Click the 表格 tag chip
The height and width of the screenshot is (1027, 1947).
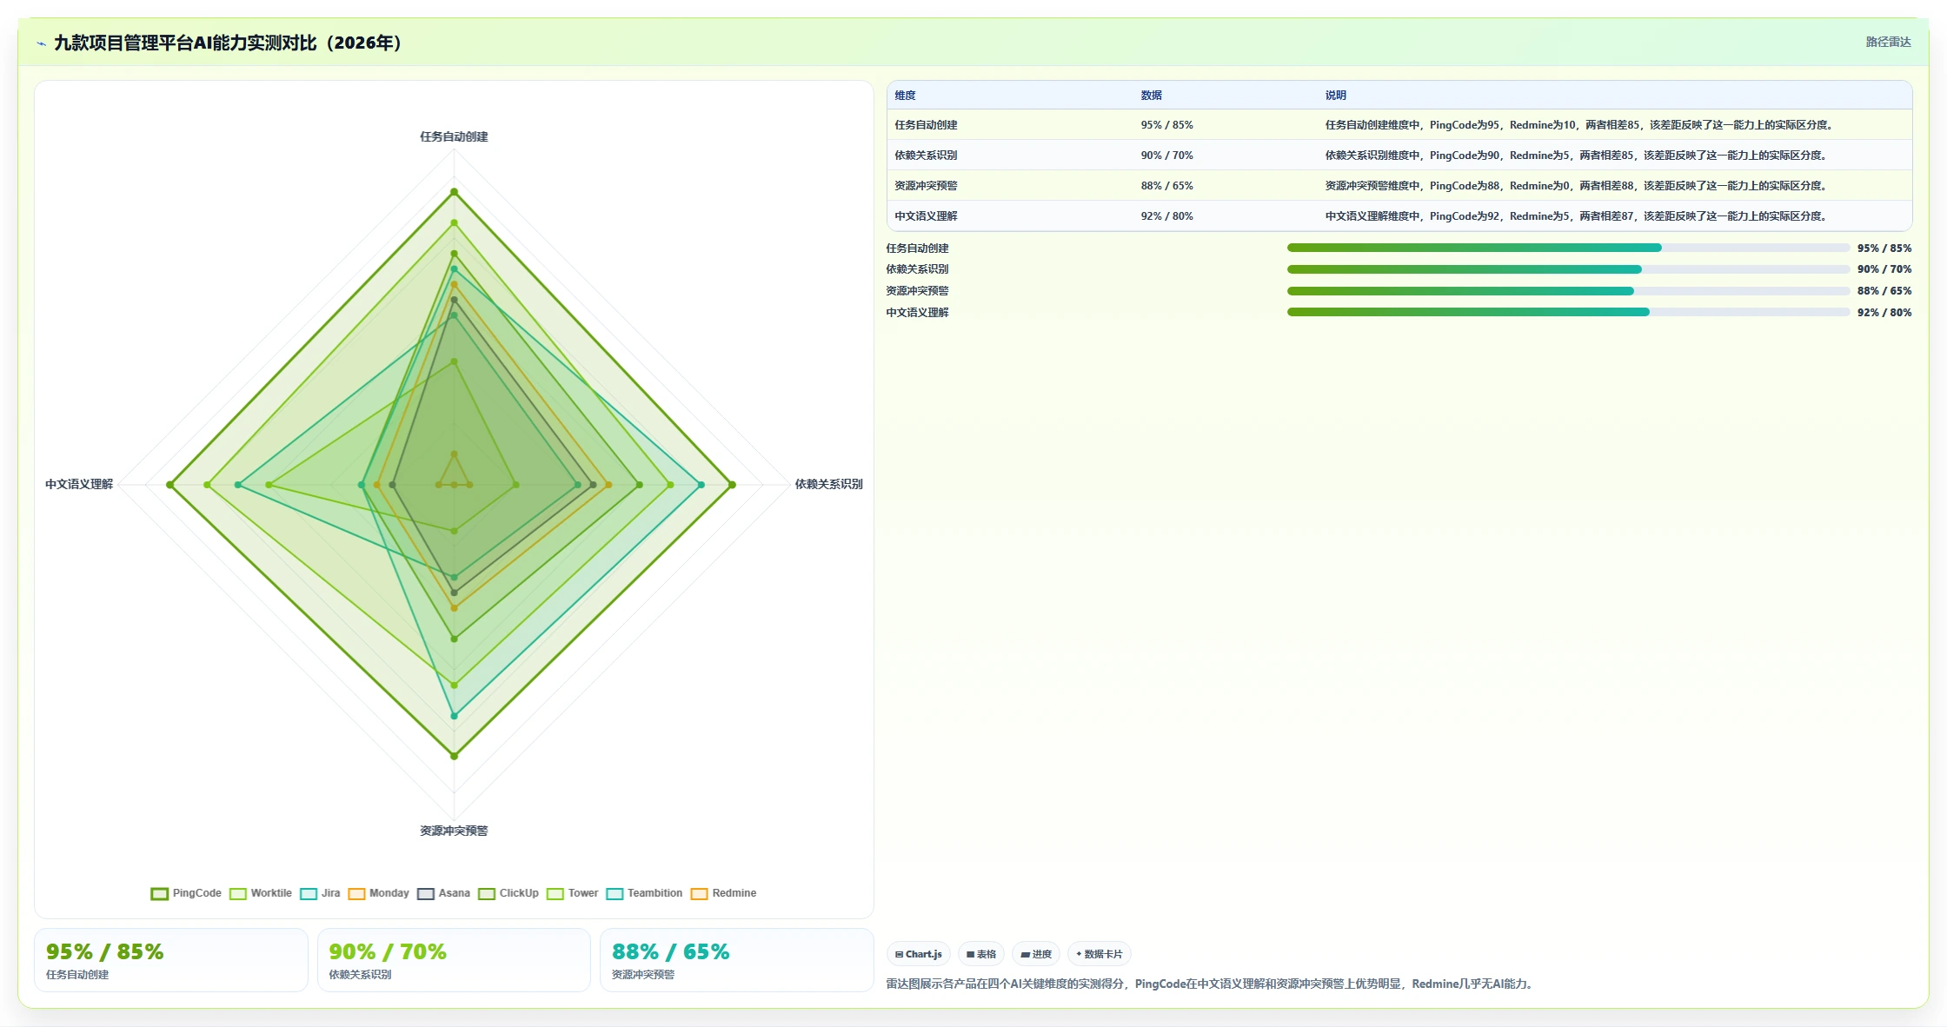981,954
